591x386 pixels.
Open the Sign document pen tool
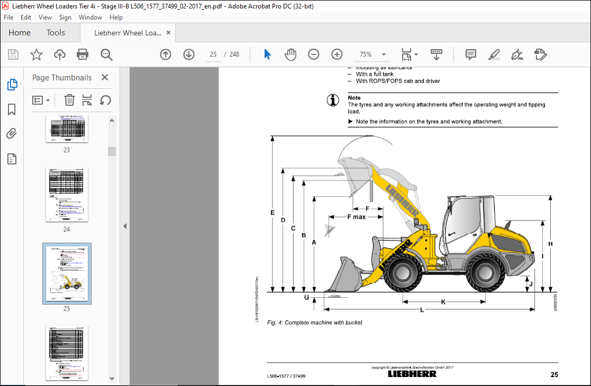tap(517, 54)
